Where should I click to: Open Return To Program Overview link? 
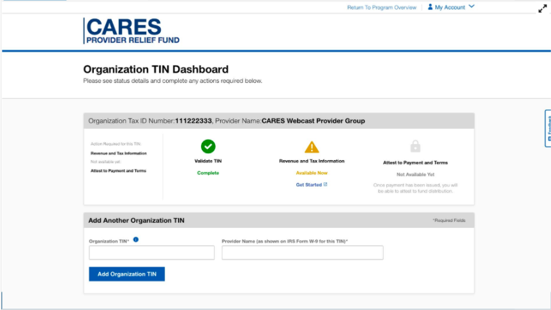pyautogui.click(x=382, y=8)
